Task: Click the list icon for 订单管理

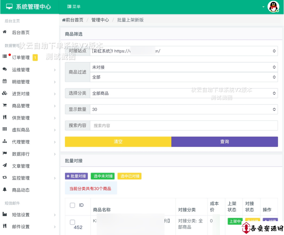Action: (x=5, y=56)
